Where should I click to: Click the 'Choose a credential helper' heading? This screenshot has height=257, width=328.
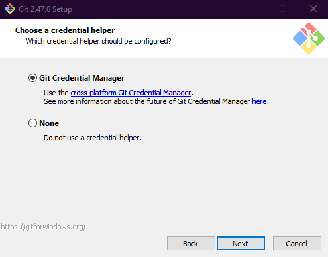point(65,30)
